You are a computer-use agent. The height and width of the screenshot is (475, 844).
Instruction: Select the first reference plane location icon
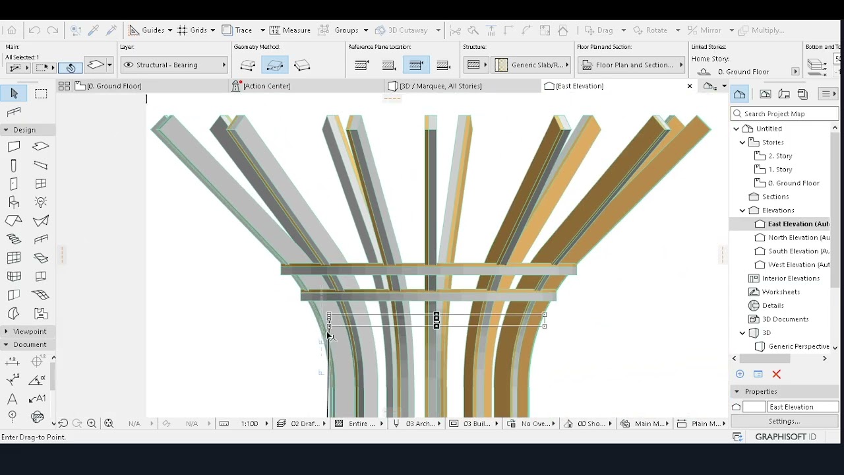[361, 65]
